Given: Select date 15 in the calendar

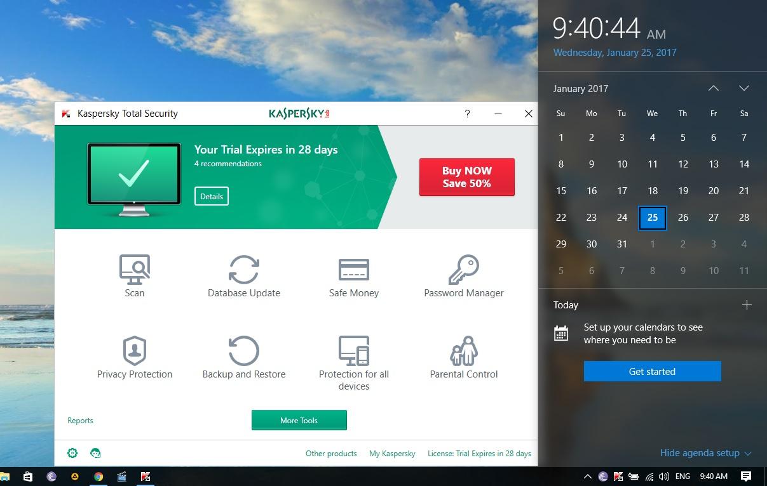Looking at the screenshot, I should click(561, 191).
